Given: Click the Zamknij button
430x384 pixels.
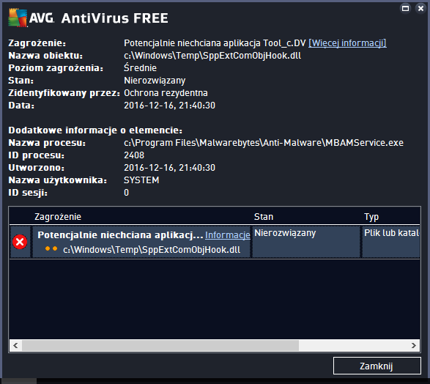Looking at the screenshot, I should point(377,366).
